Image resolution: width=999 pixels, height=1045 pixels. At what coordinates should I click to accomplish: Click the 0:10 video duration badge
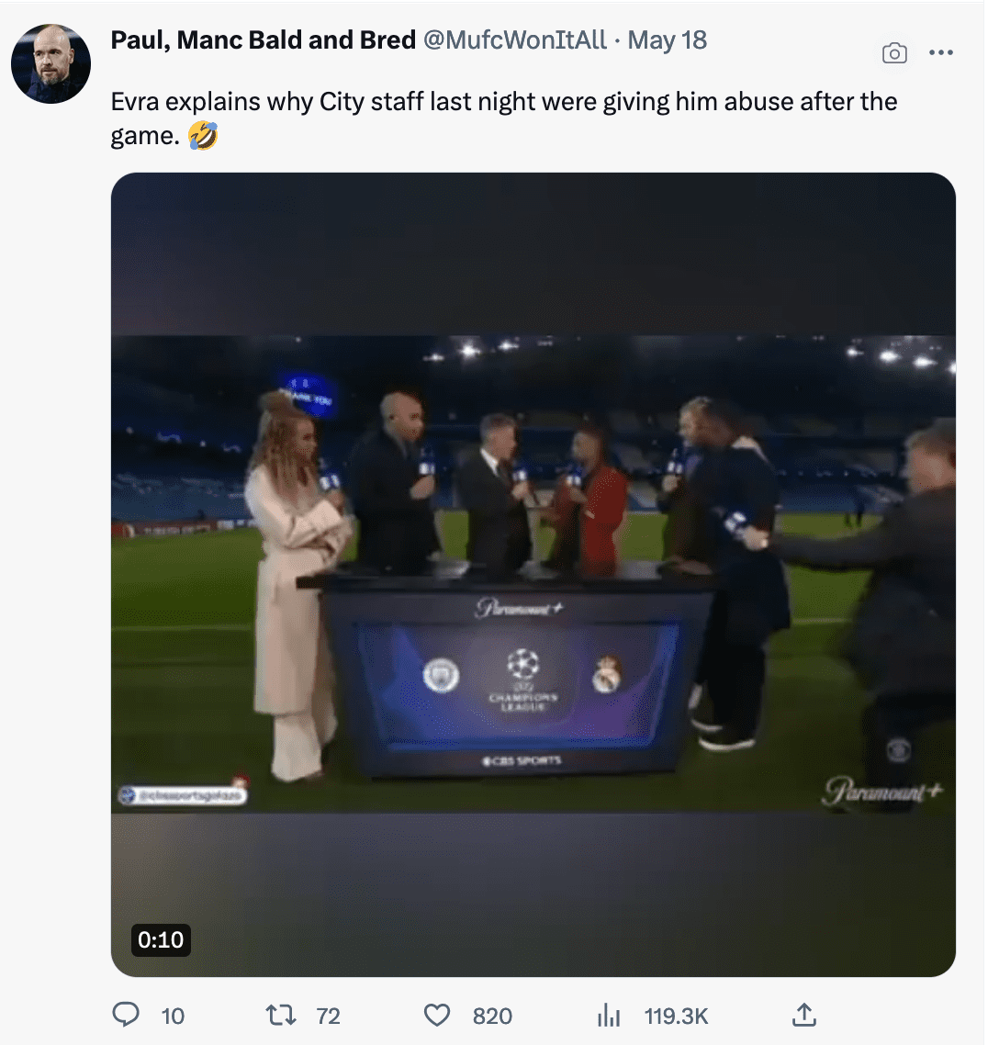coord(161,939)
